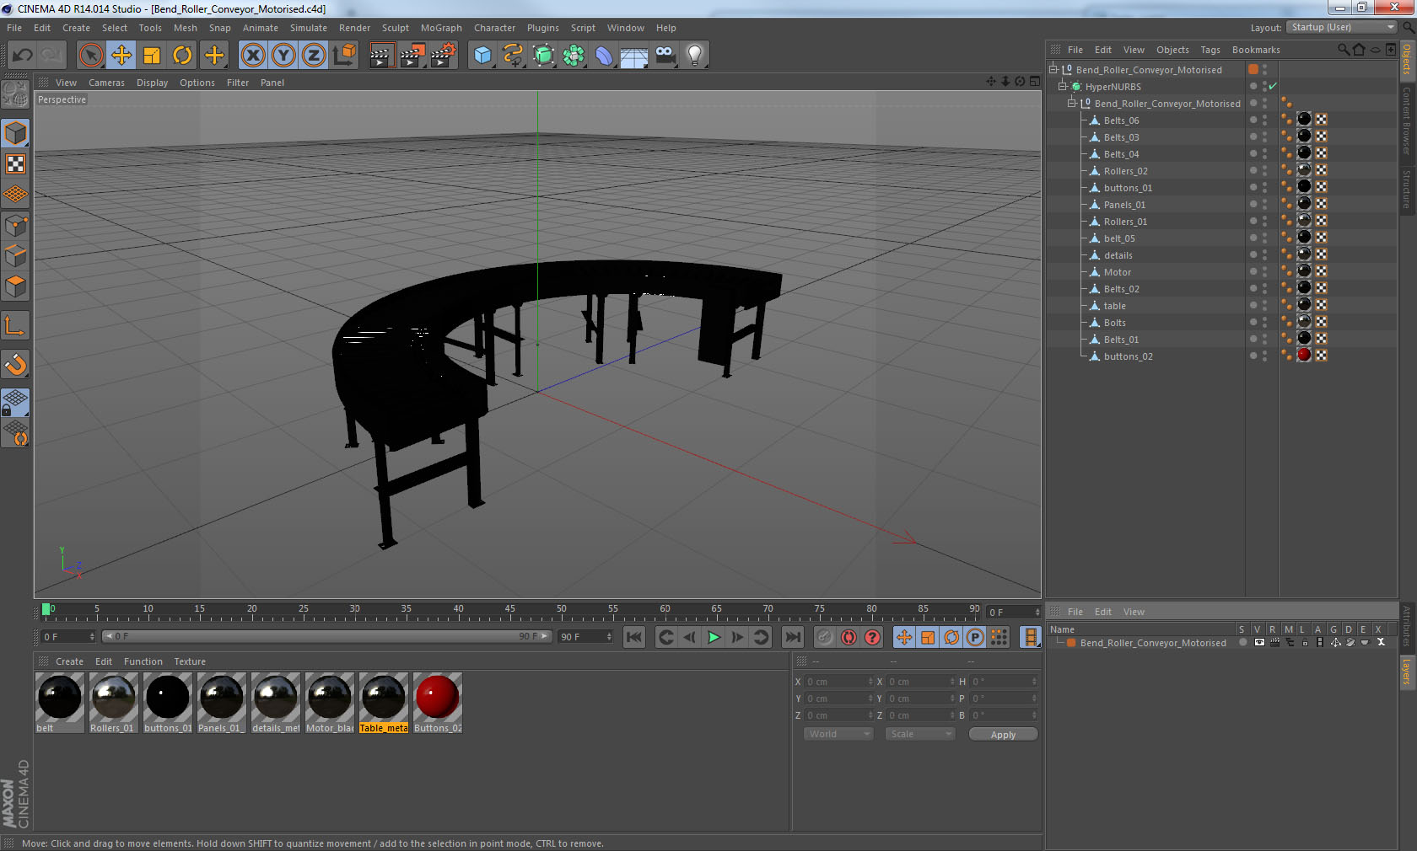This screenshot has width=1417, height=851.
Task: Open the spline pen tool icon
Action: (513, 56)
